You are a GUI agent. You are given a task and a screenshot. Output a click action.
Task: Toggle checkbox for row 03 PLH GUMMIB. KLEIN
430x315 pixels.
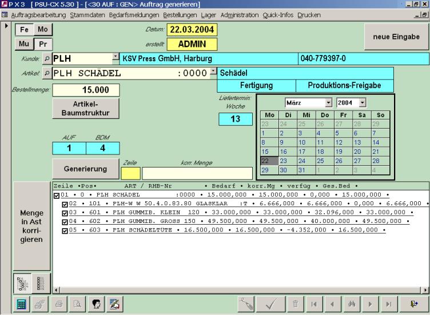point(64,213)
